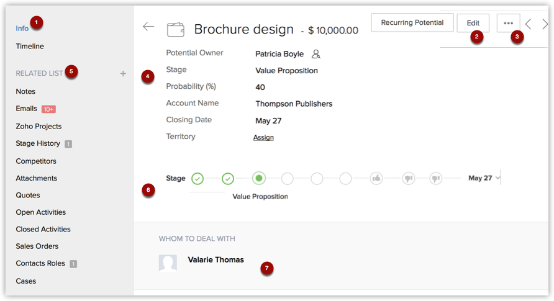This screenshot has width=554, height=301.
Task: Select the current Value Proposition stage circle
Action: 259,179
